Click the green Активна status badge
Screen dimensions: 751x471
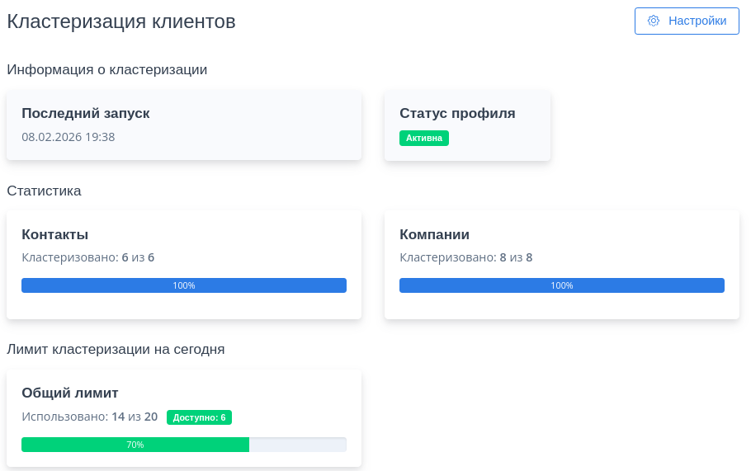pos(424,138)
